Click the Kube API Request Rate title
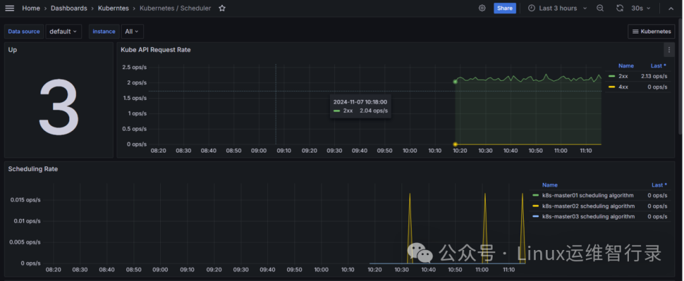 coord(156,49)
